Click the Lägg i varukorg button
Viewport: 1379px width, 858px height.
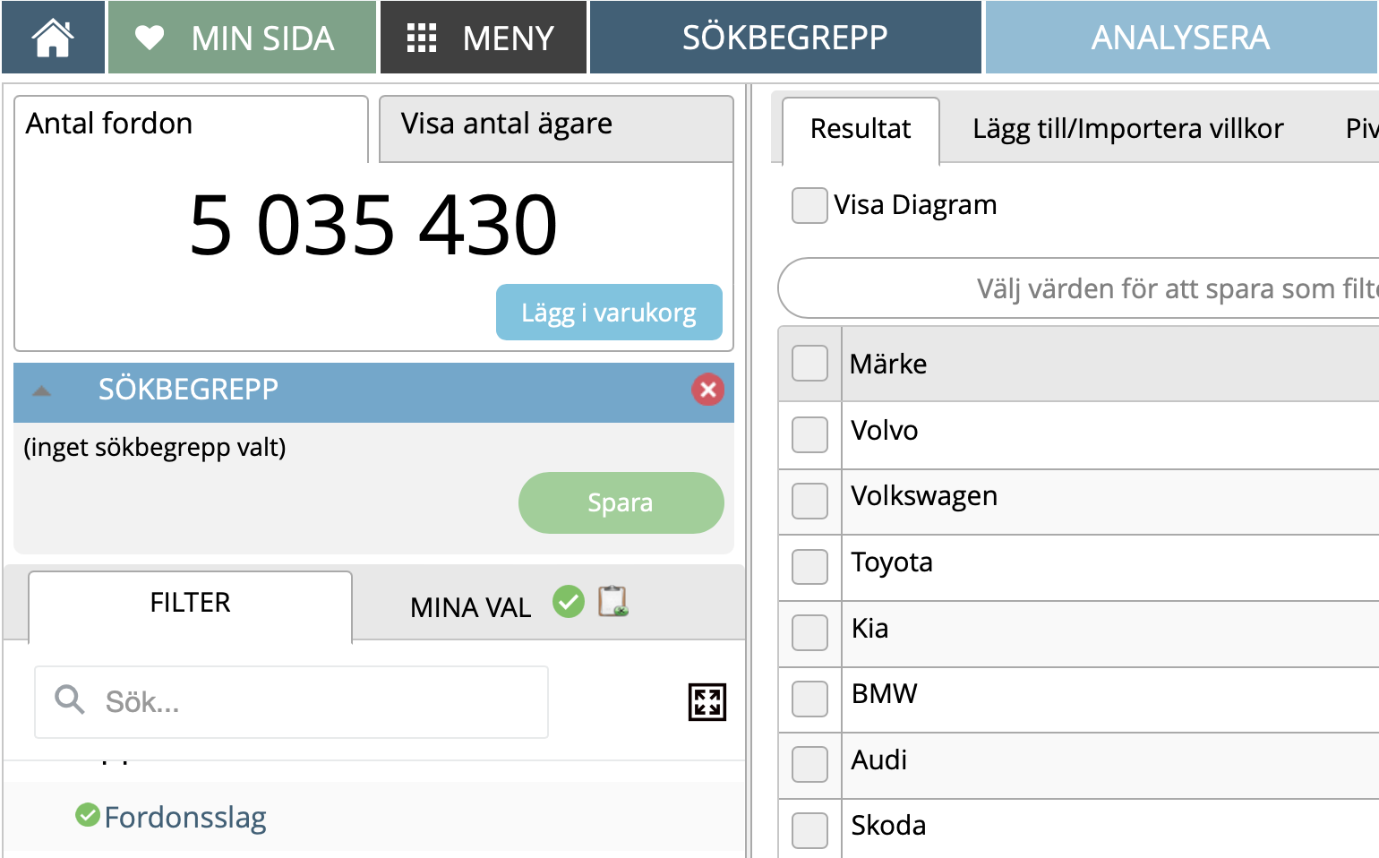point(609,313)
